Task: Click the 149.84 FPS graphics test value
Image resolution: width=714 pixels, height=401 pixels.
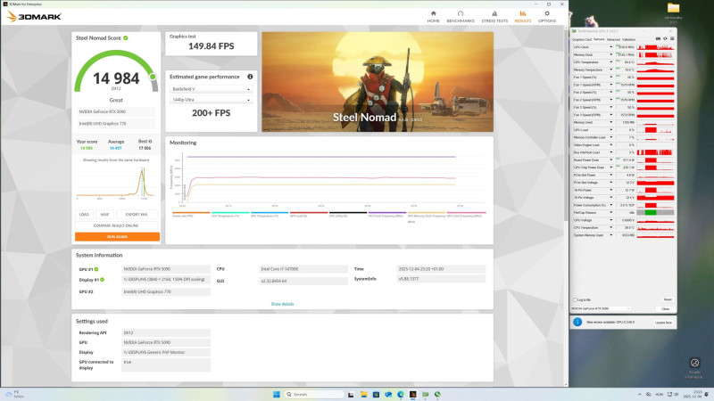Action: [212, 46]
